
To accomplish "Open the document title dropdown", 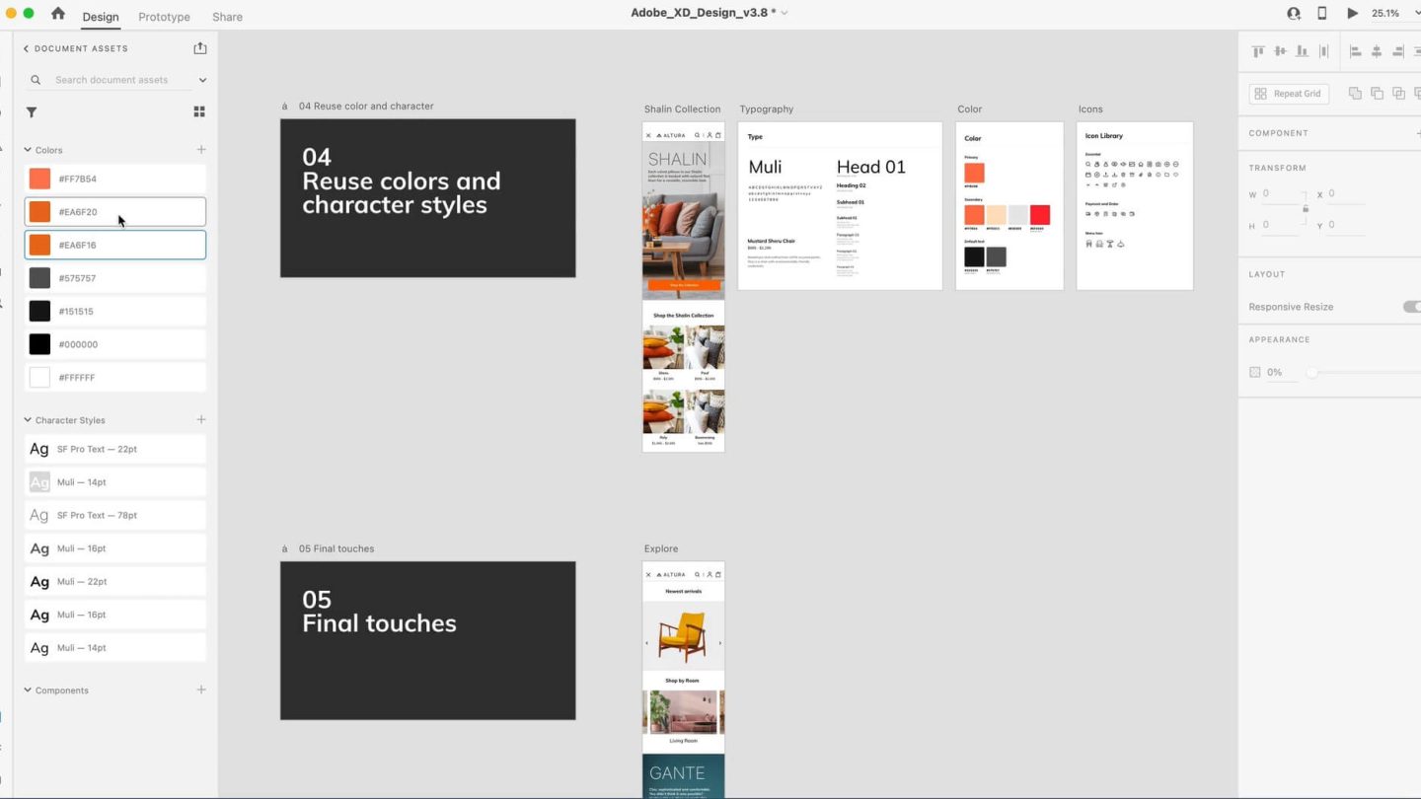I will (785, 13).
